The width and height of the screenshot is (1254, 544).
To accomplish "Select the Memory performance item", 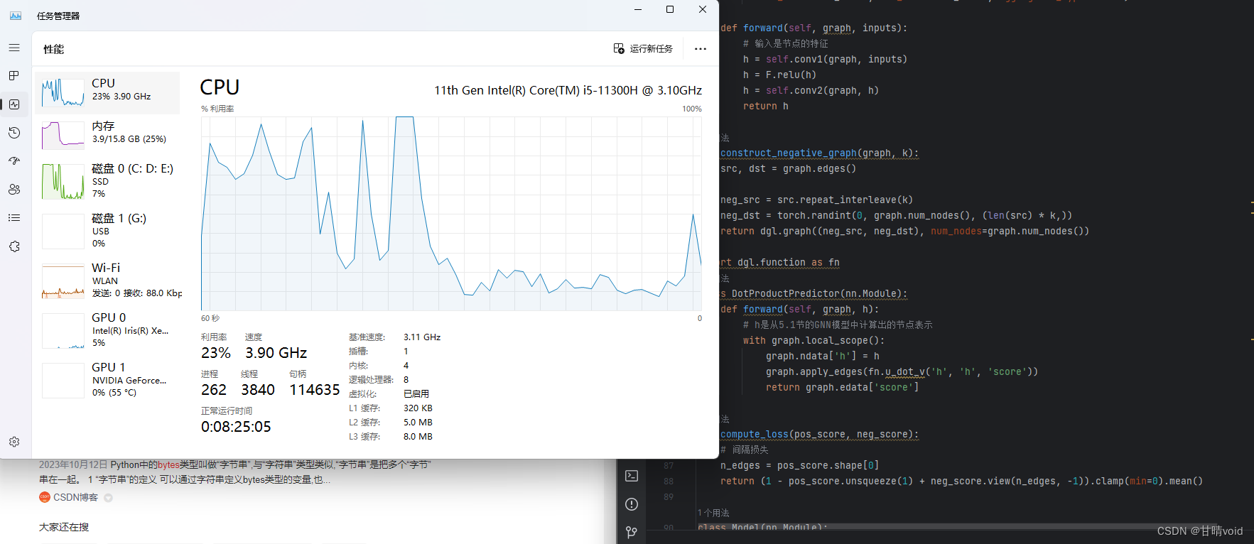I will [x=108, y=135].
